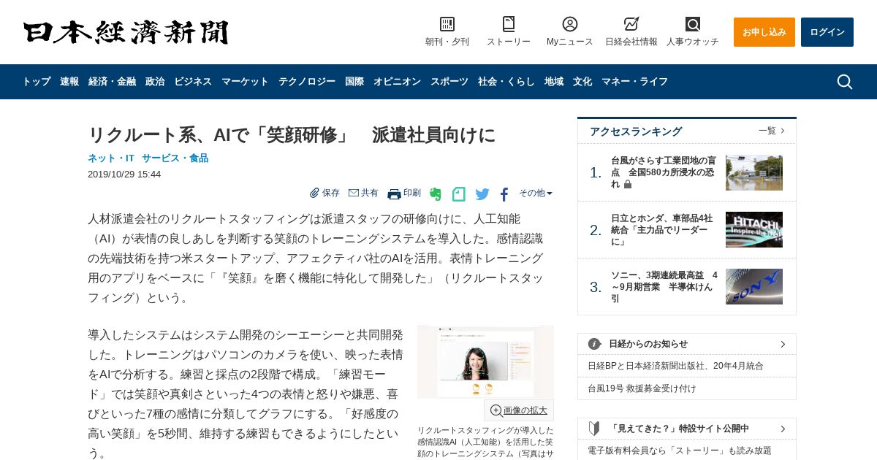Print article with the 印刷 icon

tap(394, 193)
